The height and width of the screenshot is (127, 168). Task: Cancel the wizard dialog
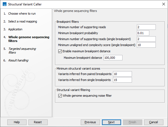click(154, 122)
